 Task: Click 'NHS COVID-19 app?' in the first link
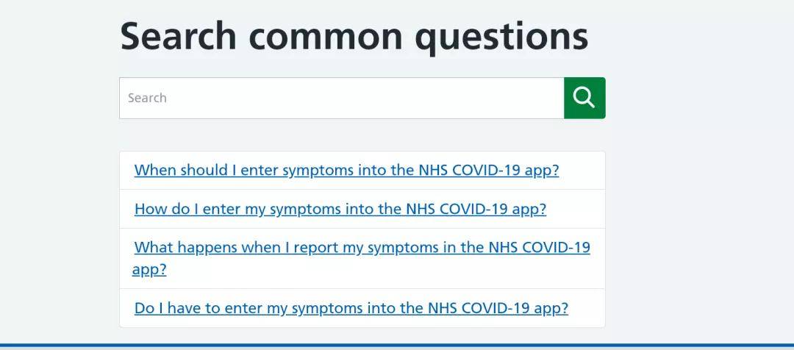[489, 170]
